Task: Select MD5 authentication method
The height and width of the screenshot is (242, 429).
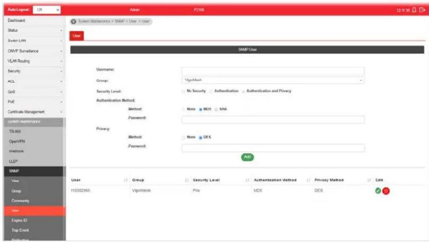Action: point(200,109)
